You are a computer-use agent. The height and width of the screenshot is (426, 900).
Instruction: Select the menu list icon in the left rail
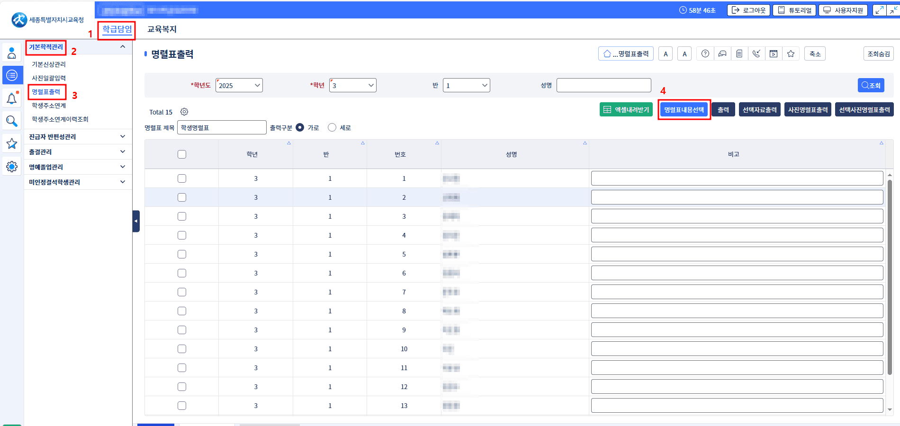[x=12, y=75]
